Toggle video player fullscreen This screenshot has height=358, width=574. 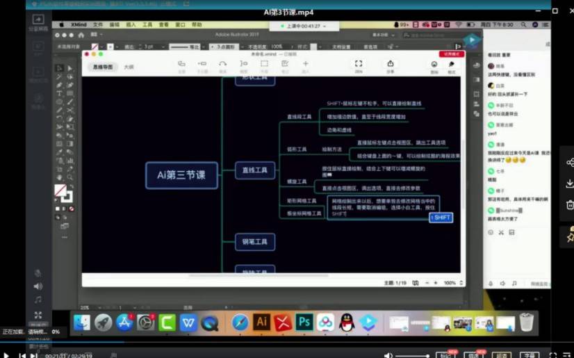553,355
